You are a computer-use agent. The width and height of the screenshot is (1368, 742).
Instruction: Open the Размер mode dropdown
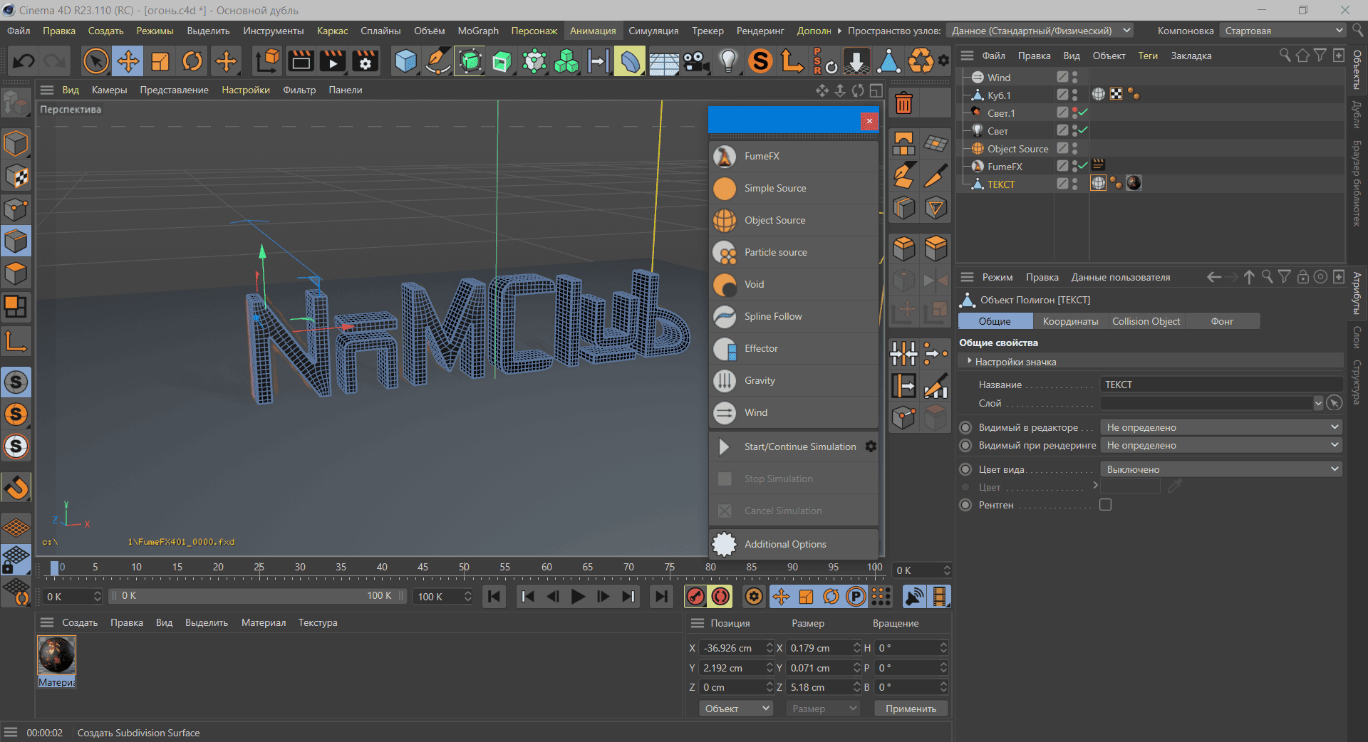click(x=823, y=709)
